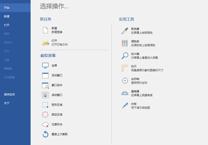Click the 重复上次截取 text label
The width and height of the screenshot is (208, 145).
tap(59, 134)
